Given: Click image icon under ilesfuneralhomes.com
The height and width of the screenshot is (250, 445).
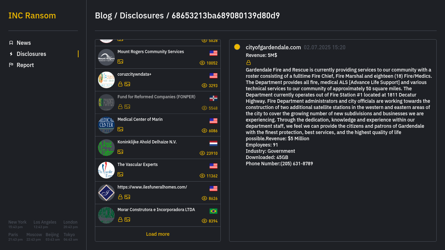Looking at the screenshot, I should (127, 197).
